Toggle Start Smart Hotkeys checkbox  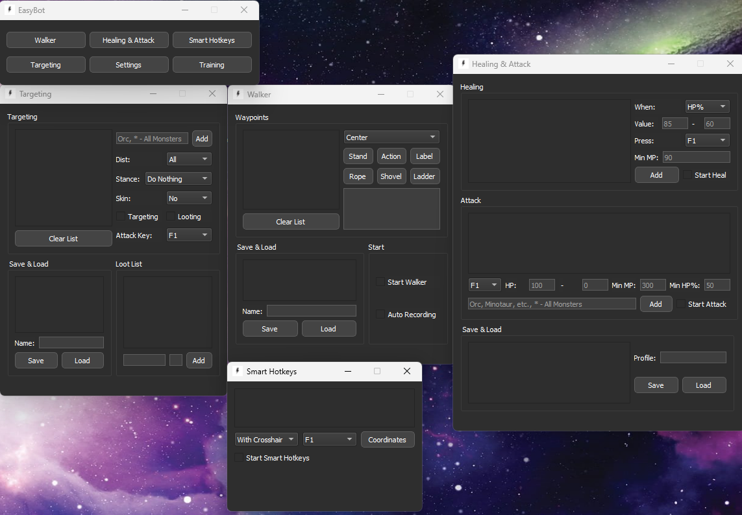(x=240, y=458)
